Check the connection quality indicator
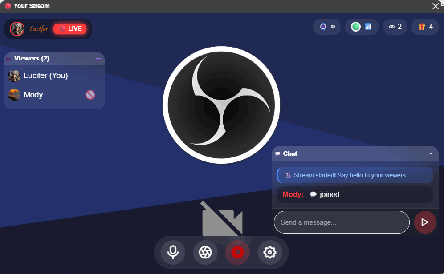The height and width of the screenshot is (274, 444). coord(362,27)
